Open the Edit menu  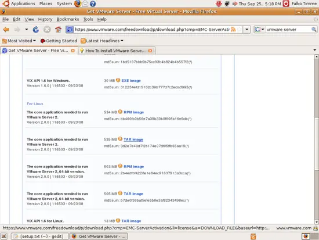(16, 19)
